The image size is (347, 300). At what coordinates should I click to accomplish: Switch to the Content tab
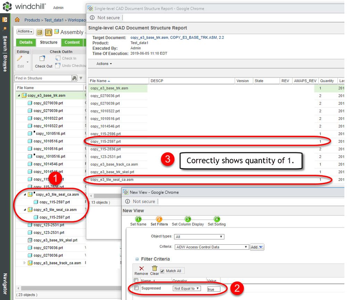pyautogui.click(x=72, y=42)
